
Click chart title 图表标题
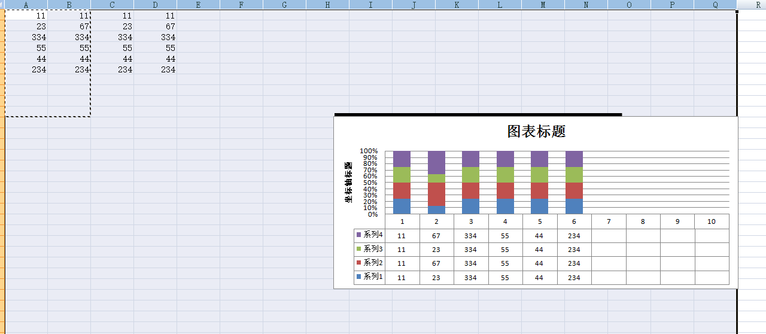pyautogui.click(x=536, y=131)
